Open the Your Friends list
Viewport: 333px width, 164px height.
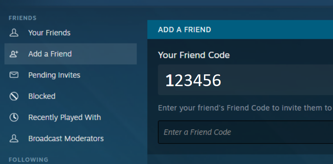[71, 32]
